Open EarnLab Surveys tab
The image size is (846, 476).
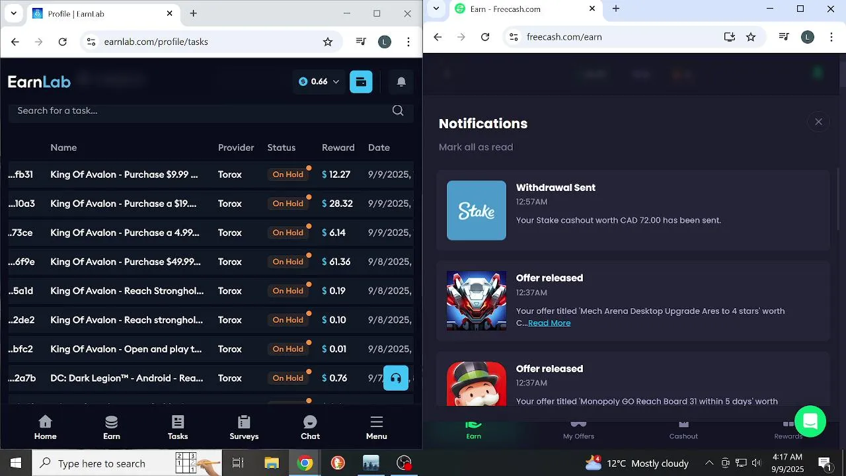pos(244,428)
